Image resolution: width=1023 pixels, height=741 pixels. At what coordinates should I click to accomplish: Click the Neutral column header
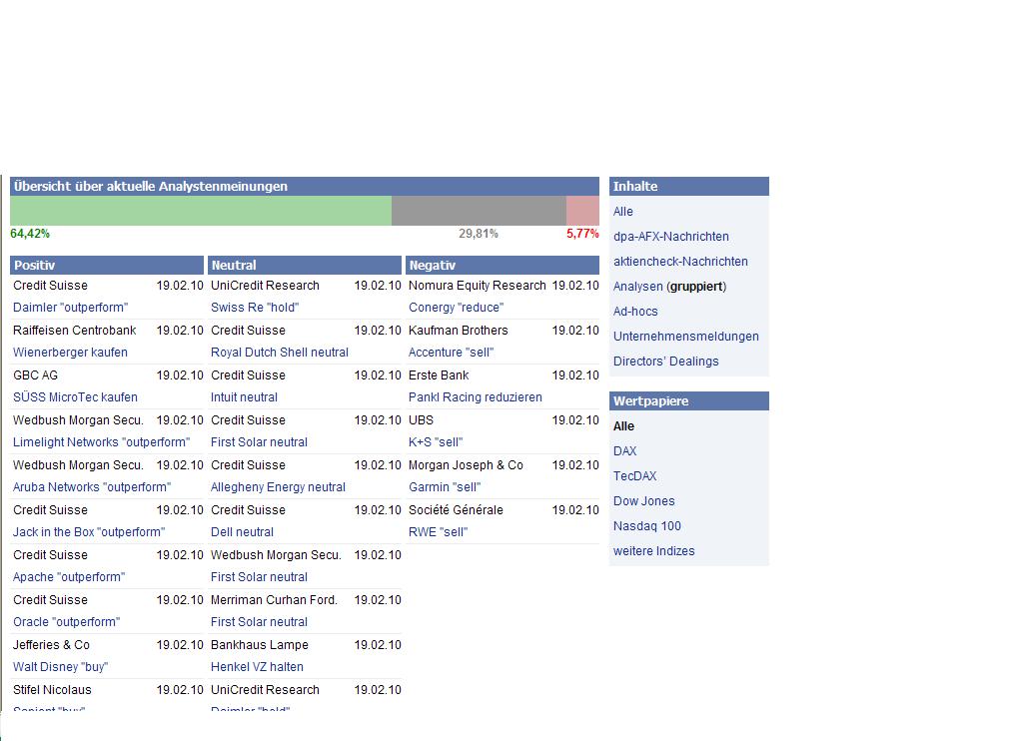pyautogui.click(x=305, y=266)
